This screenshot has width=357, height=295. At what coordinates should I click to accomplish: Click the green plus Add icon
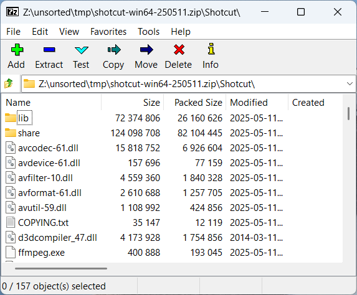point(17,50)
